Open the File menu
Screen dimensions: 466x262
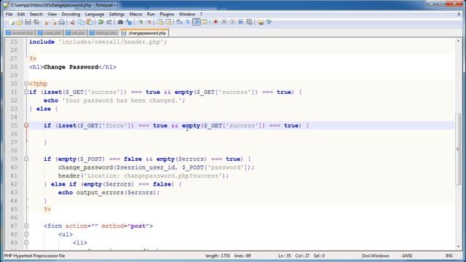pyautogui.click(x=9, y=14)
